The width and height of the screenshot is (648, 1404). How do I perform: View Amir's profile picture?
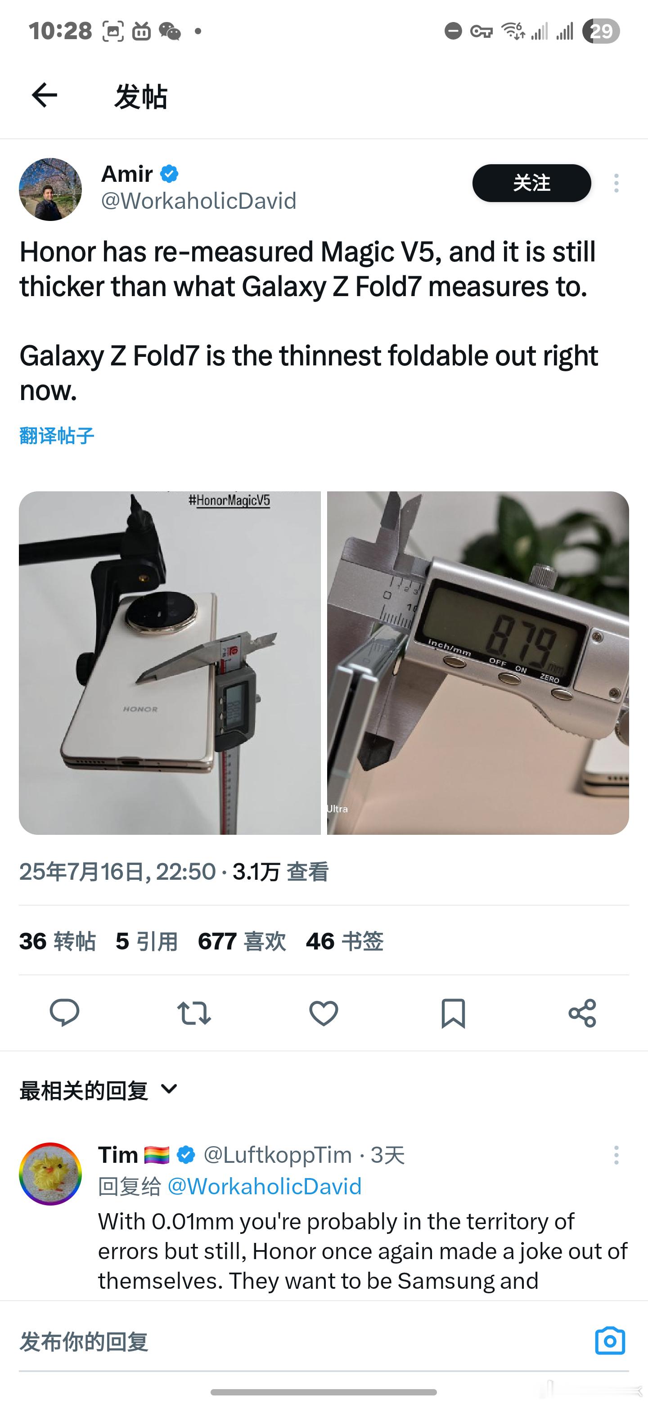[50, 189]
